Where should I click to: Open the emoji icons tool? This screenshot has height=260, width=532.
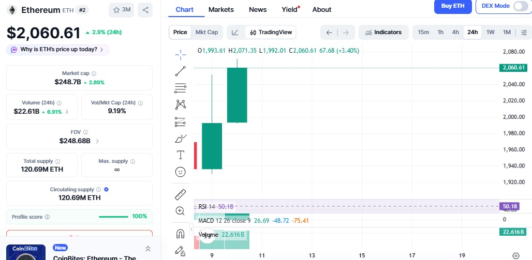pos(181,172)
